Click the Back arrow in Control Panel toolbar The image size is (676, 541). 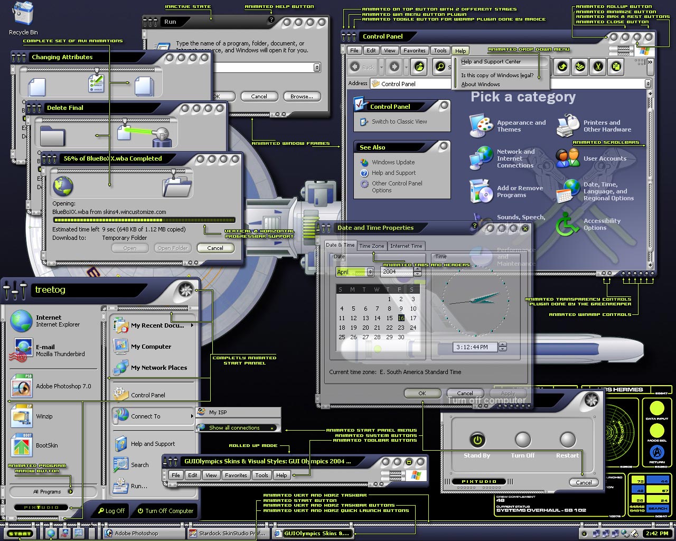[x=362, y=67]
